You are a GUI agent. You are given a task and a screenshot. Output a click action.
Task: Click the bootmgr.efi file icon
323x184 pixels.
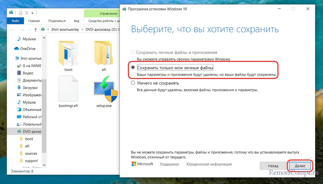click(x=68, y=89)
